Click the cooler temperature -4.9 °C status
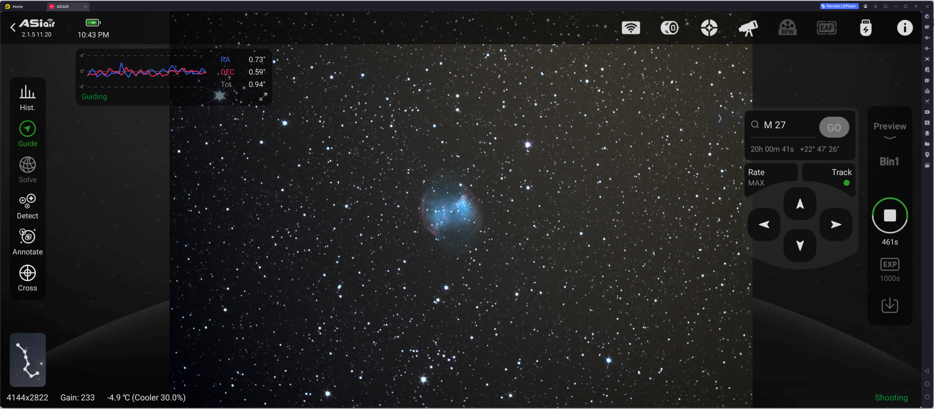934x409 pixels. coord(146,397)
